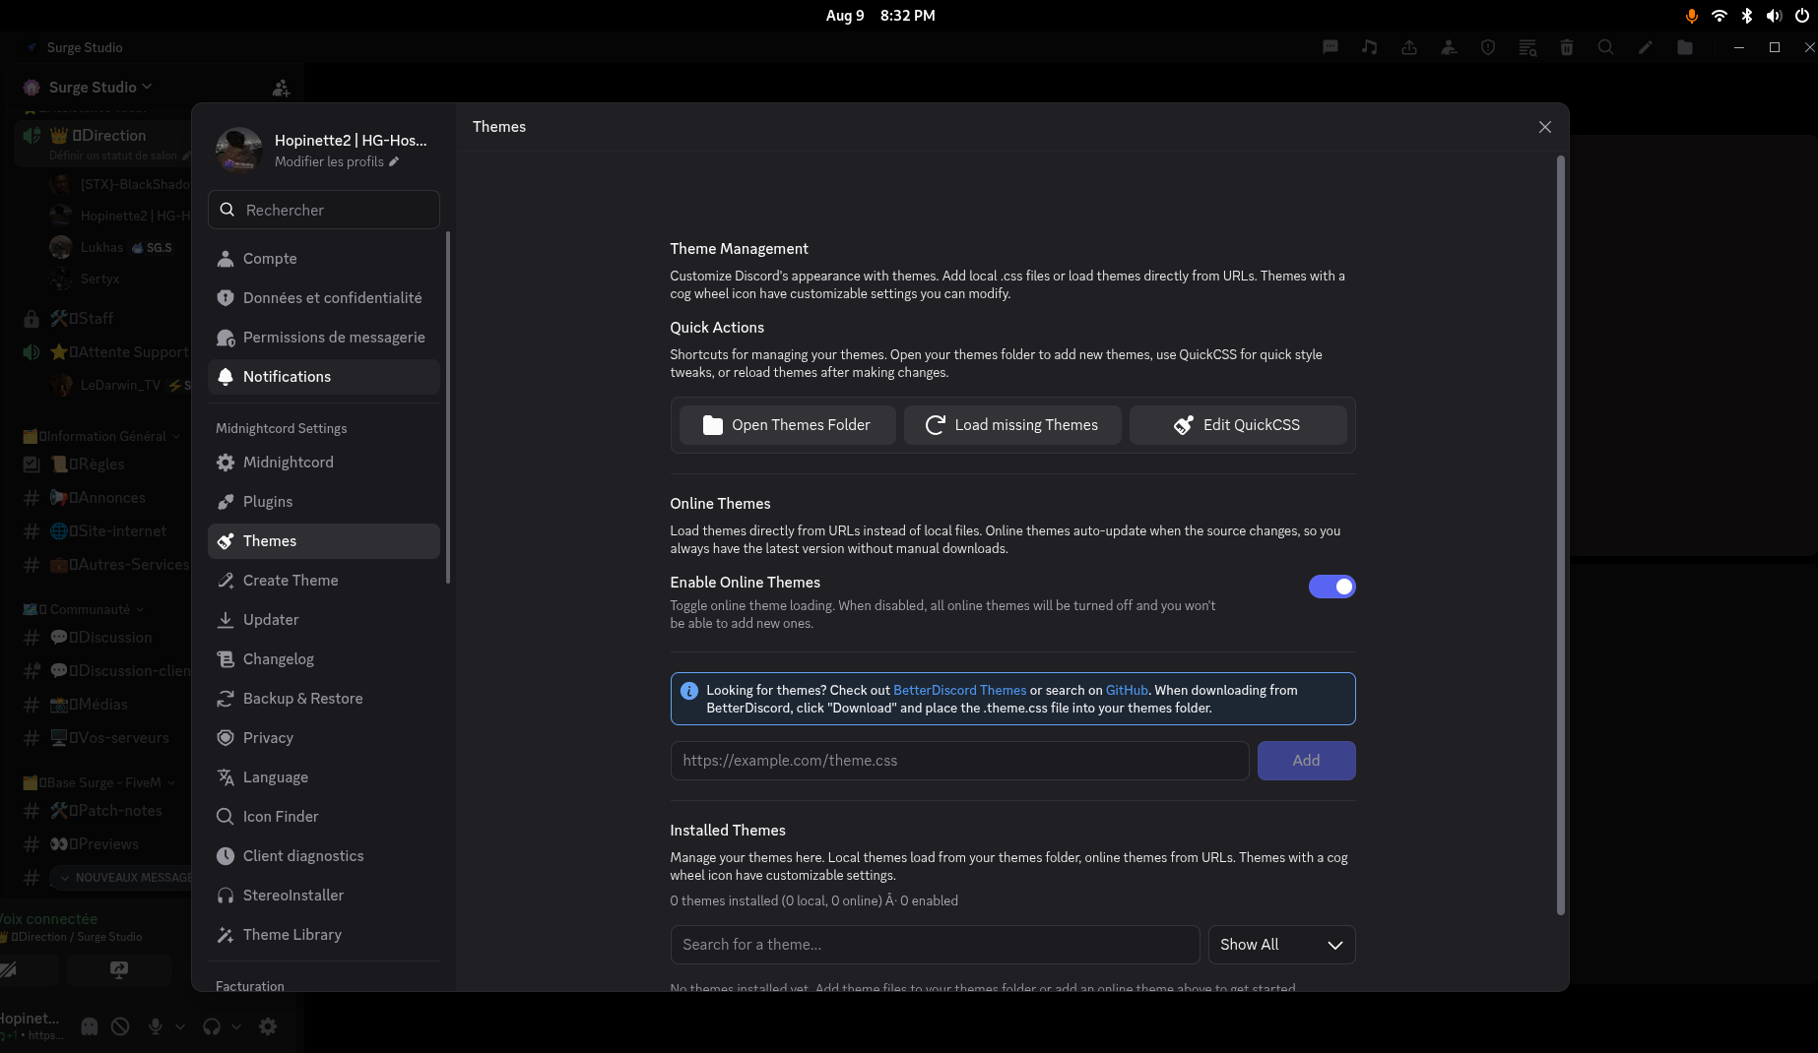Click the screen share button in the voice panel

(119, 969)
